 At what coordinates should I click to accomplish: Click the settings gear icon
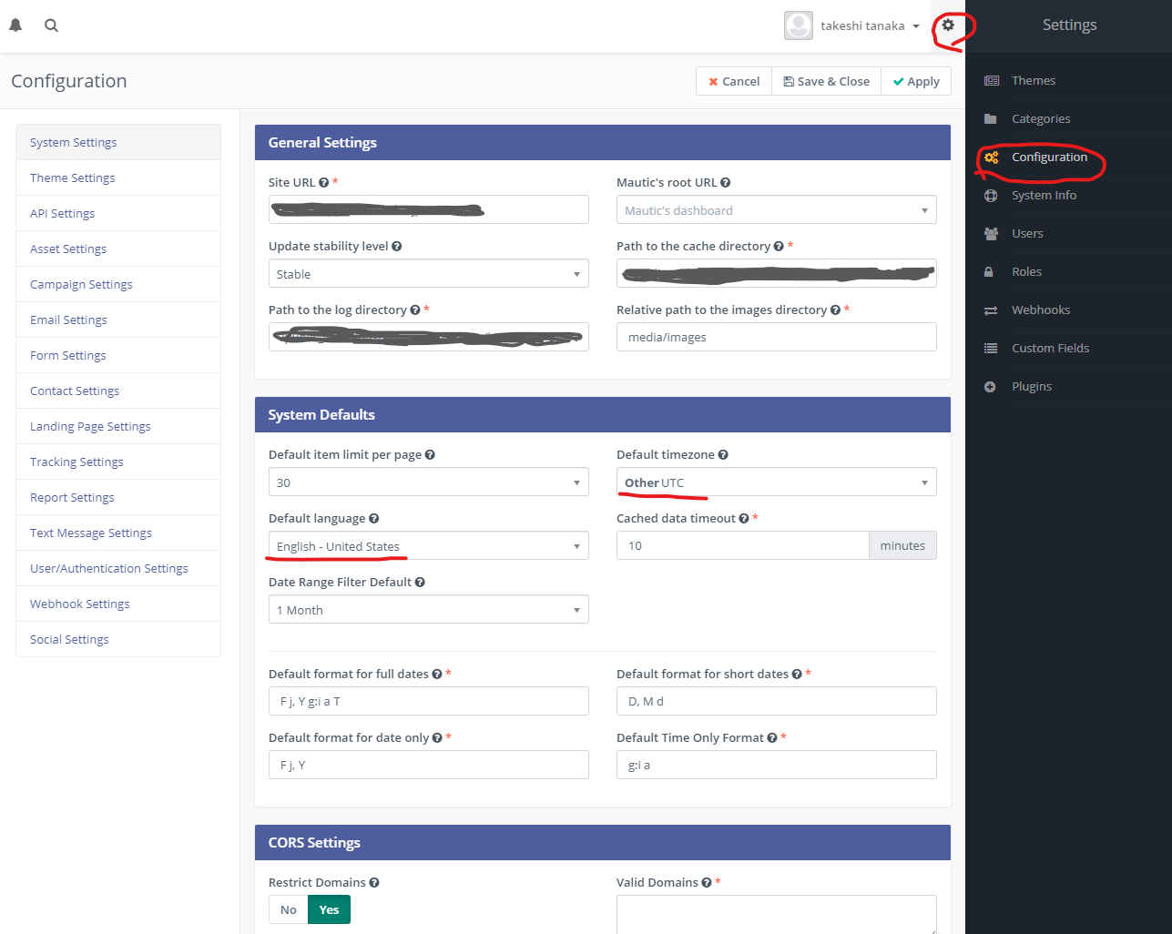[948, 25]
